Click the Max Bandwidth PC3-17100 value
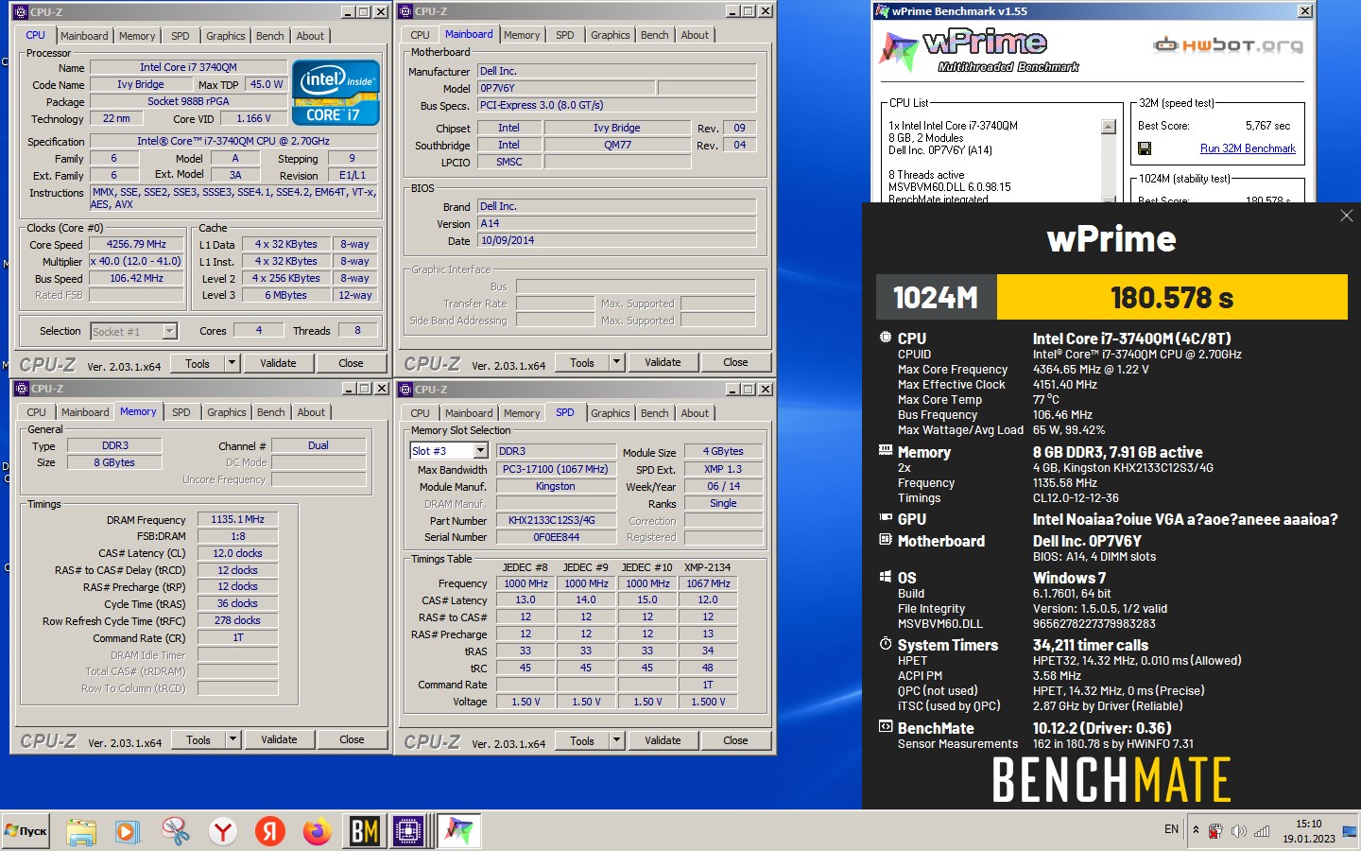This screenshot has width=1361, height=851. click(x=556, y=469)
